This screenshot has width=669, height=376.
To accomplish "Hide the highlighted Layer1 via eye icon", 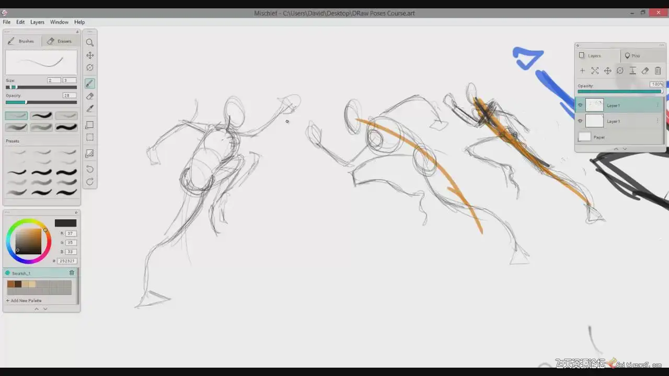I will (x=580, y=105).
